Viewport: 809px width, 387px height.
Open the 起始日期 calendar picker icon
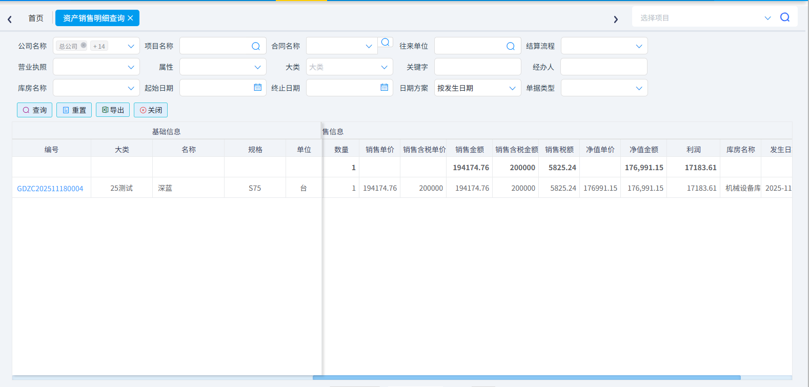257,88
